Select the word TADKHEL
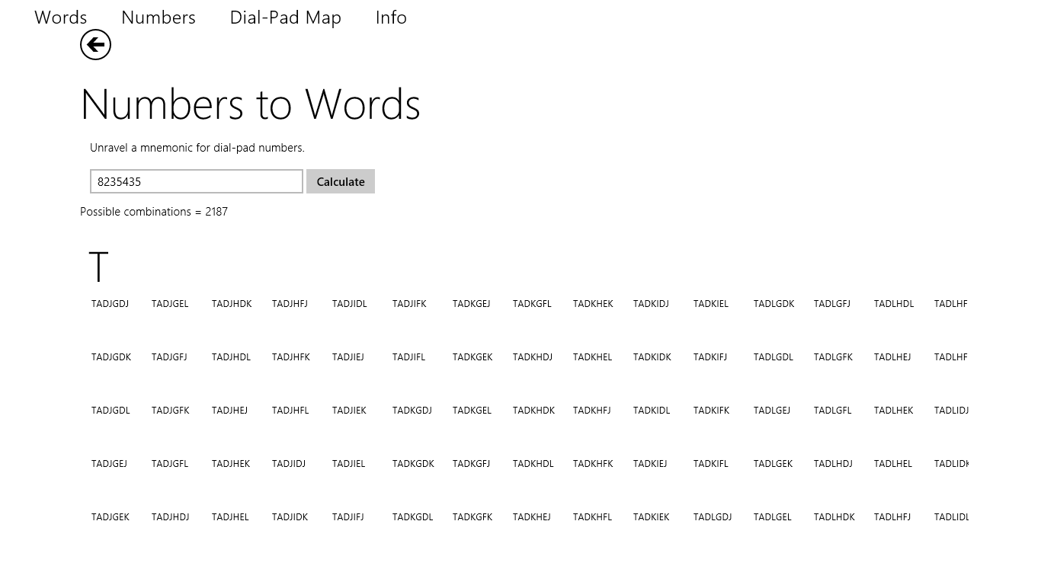 592,357
